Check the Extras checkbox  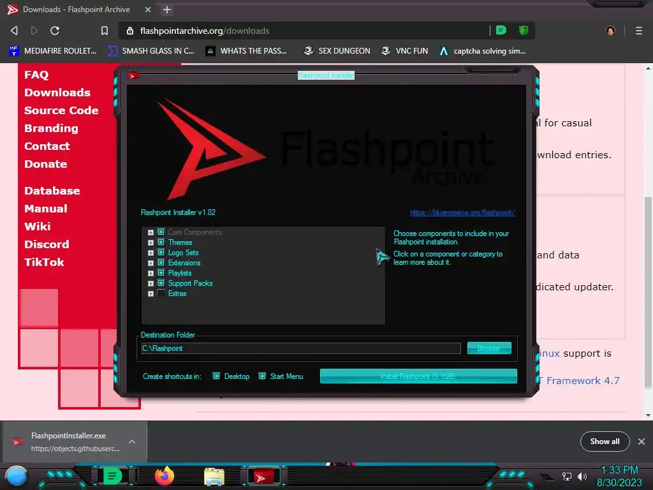point(161,293)
